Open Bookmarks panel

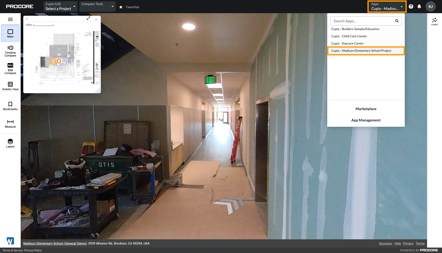(x=10, y=106)
